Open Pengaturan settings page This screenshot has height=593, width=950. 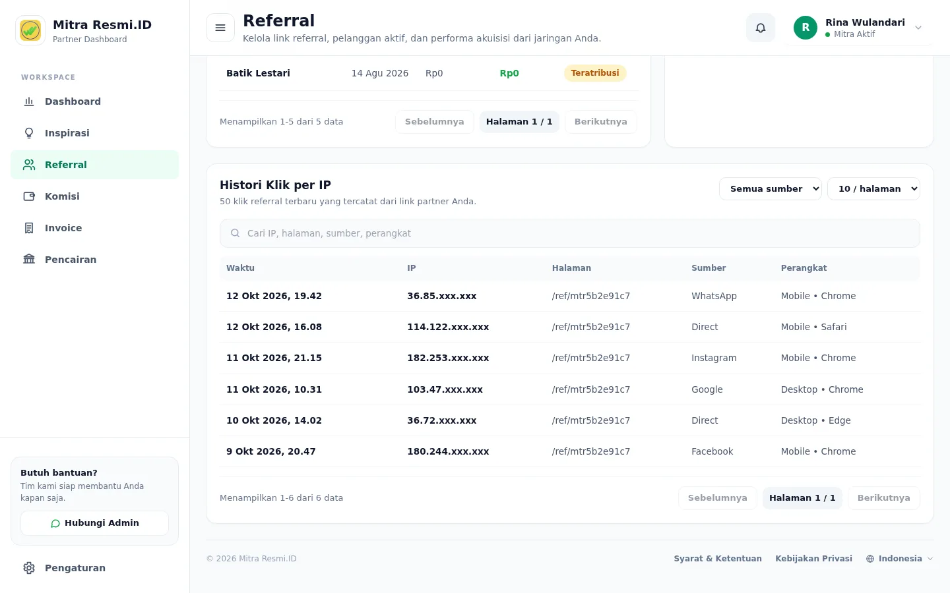(x=95, y=568)
